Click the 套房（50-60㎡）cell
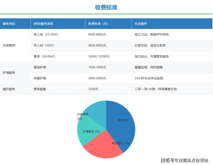The width and height of the screenshot is (213, 165). coord(44,57)
